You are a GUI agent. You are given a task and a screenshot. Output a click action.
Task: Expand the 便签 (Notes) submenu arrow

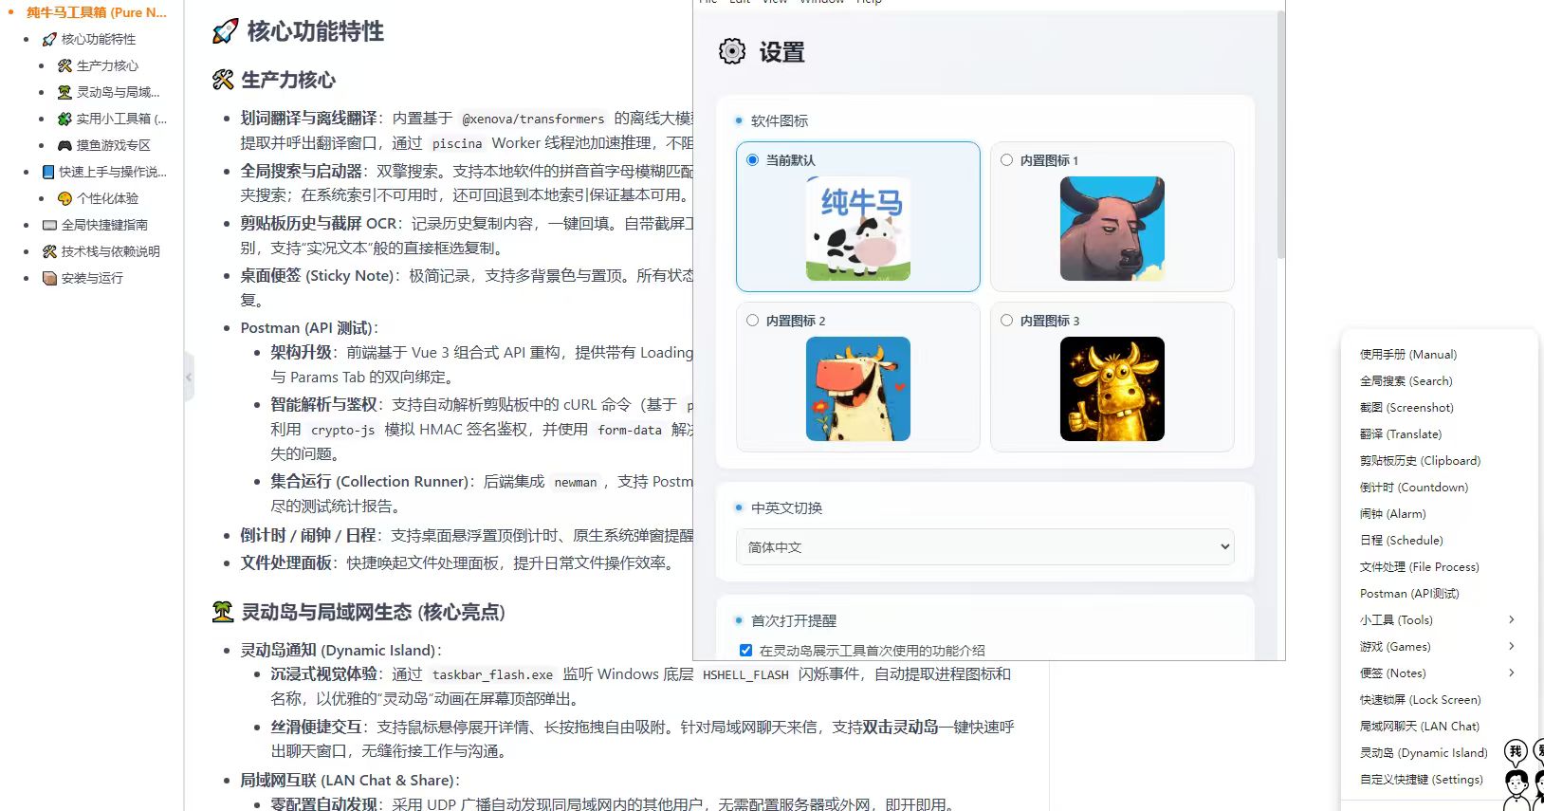pyautogui.click(x=1512, y=673)
